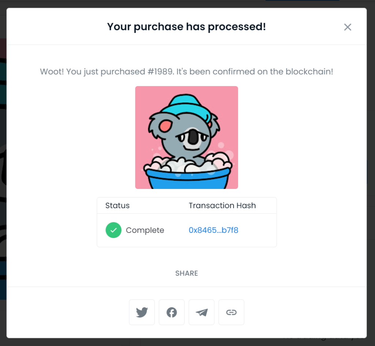
Task: Click the green Complete checkmark icon
Action: 114,230
